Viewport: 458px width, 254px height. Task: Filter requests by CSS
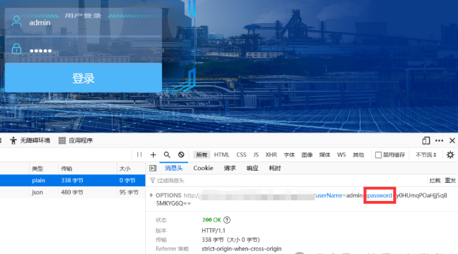point(241,154)
